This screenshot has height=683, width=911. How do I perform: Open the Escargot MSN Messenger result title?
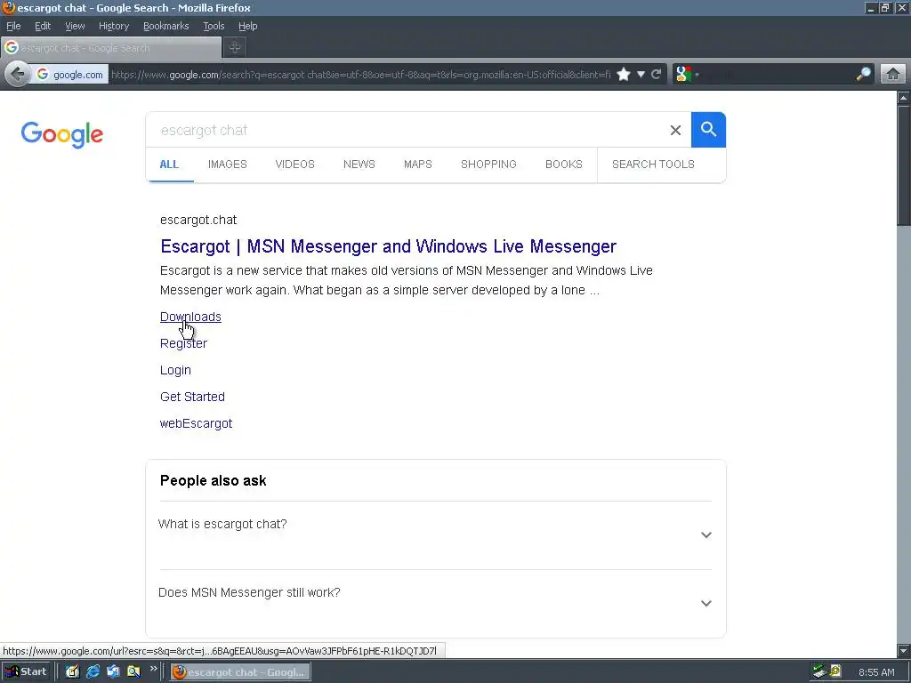coord(388,246)
